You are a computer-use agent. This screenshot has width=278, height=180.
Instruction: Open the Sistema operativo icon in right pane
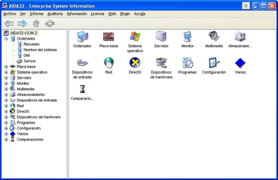(135, 36)
